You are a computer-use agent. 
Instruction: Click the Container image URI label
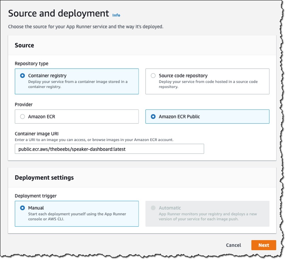36,134
